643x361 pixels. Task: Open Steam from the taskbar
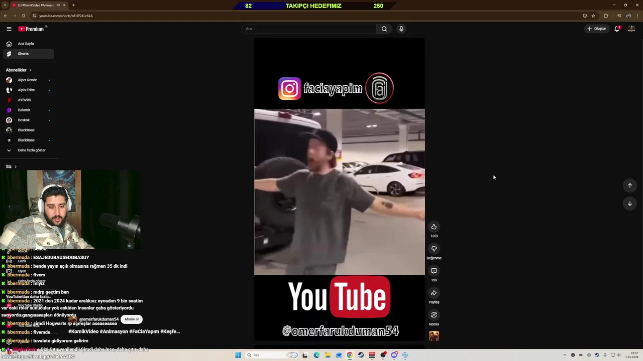pos(361,355)
